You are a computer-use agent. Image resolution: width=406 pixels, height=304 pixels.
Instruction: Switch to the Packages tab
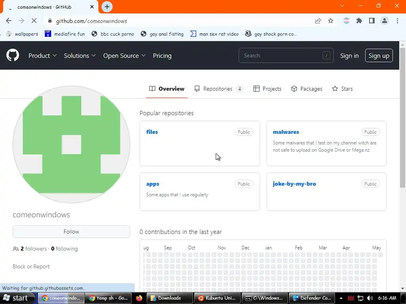[306, 89]
